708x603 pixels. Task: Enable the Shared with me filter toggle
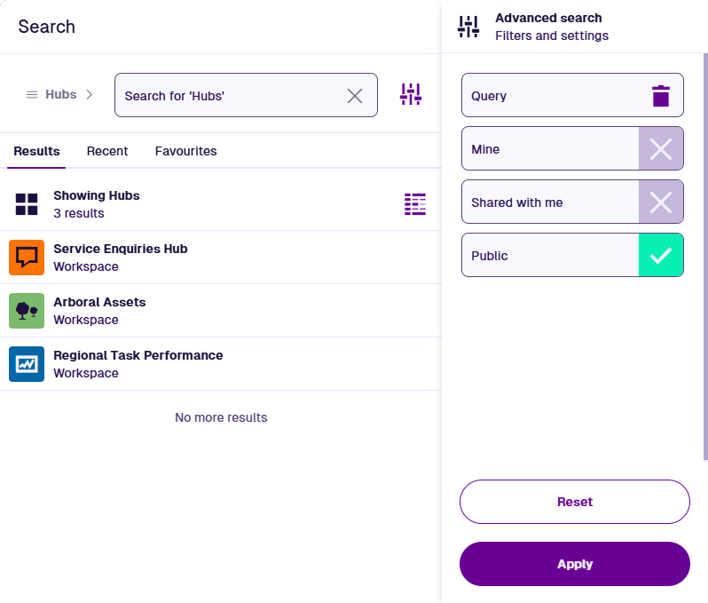[661, 202]
